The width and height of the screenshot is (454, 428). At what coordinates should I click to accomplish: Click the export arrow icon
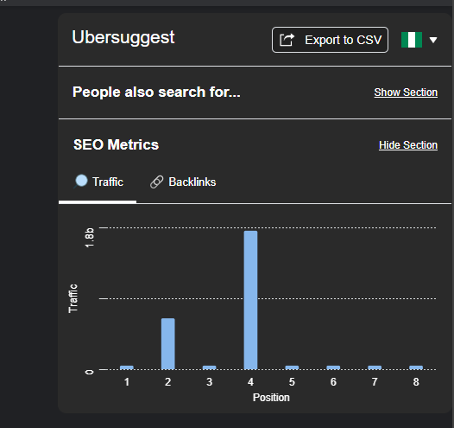[x=287, y=40]
